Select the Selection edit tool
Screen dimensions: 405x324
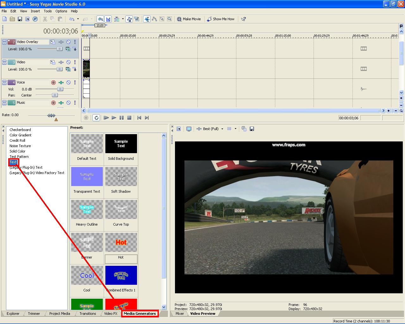(x=162, y=19)
